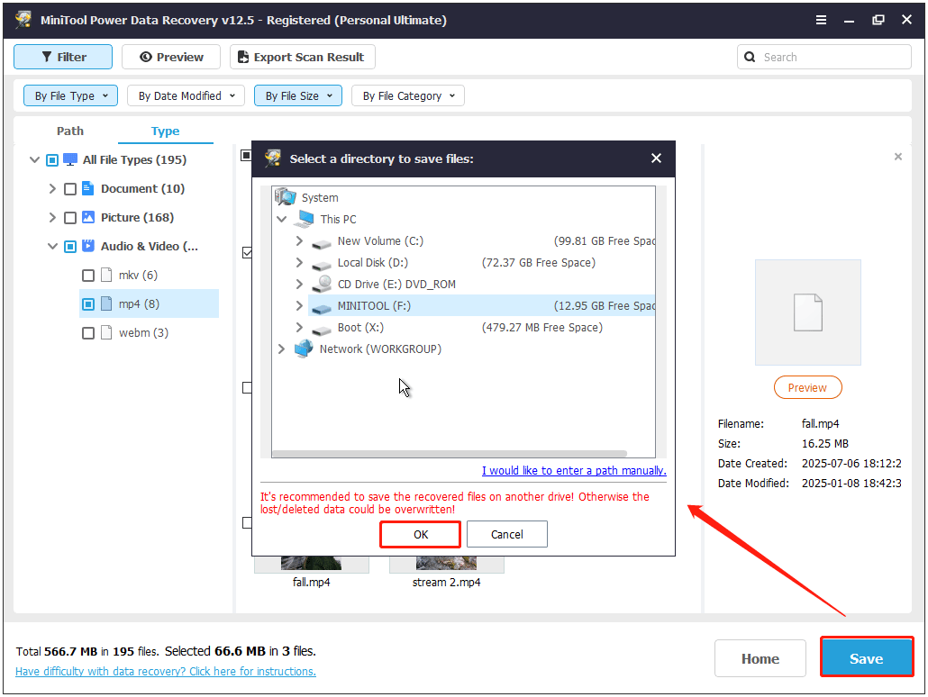Click the All File Types monitor icon

pos(70,159)
